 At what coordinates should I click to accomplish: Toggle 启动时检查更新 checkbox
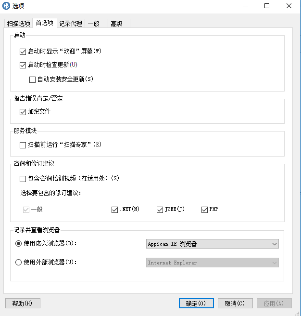(23, 65)
